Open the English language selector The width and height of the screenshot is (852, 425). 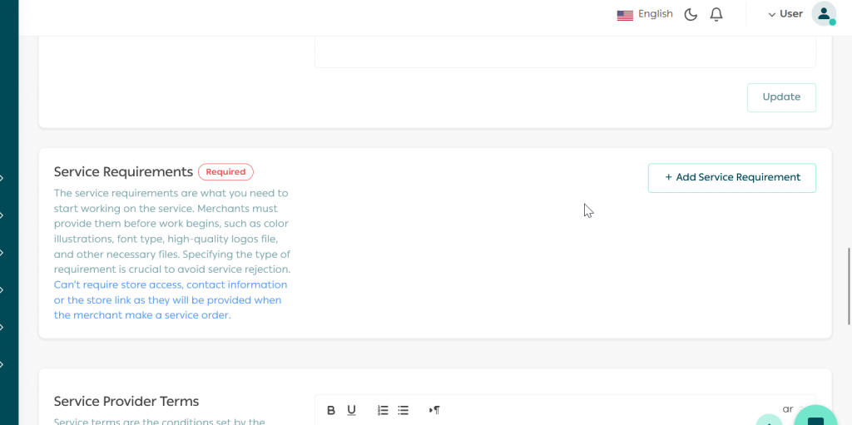click(x=645, y=14)
